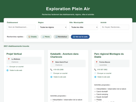Click the phone icon beside 418 435-2066
Screen dimensions: 136x102
tap(51, 70)
